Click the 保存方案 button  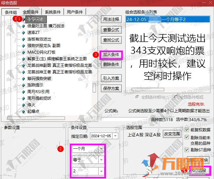click(x=111, y=89)
